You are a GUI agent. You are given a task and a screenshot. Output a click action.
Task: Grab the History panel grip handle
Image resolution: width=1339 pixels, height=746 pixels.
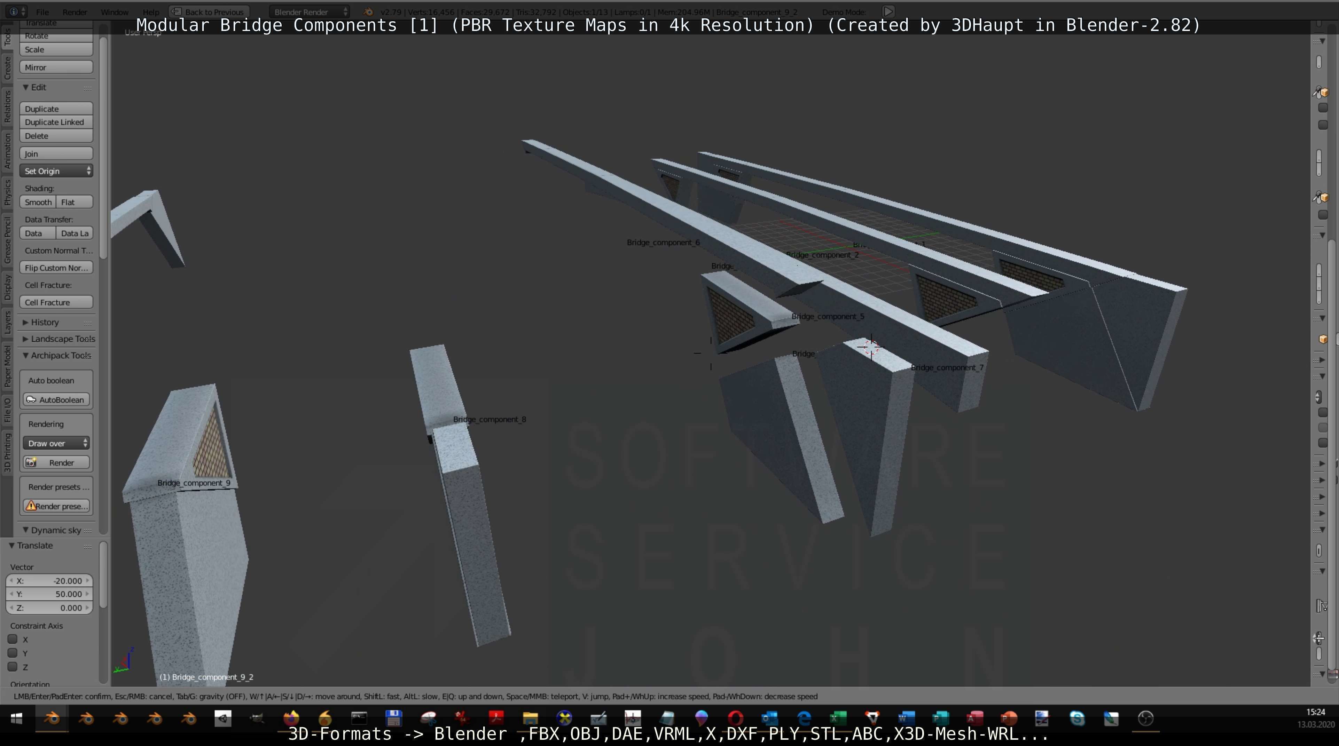pyautogui.click(x=87, y=323)
